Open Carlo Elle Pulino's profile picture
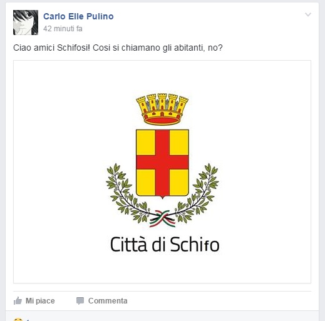 26,23
